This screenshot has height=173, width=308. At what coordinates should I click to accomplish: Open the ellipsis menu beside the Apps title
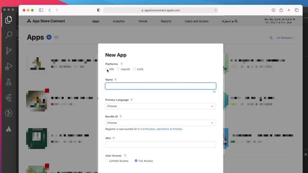(x=56, y=37)
